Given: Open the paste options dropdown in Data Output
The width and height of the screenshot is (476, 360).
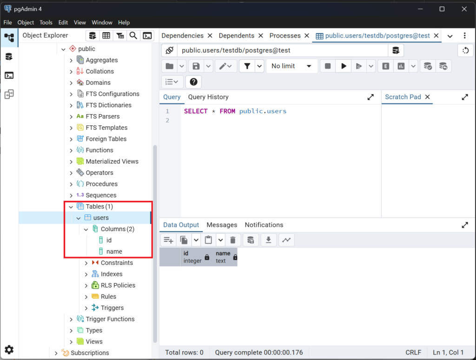Looking at the screenshot, I should tap(221, 240).
